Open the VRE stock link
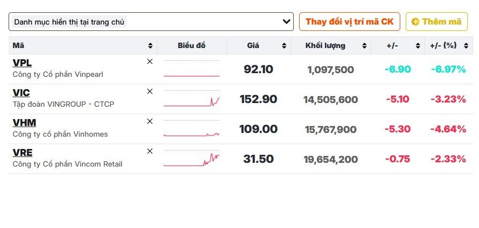The image size is (479, 228). pyautogui.click(x=22, y=153)
